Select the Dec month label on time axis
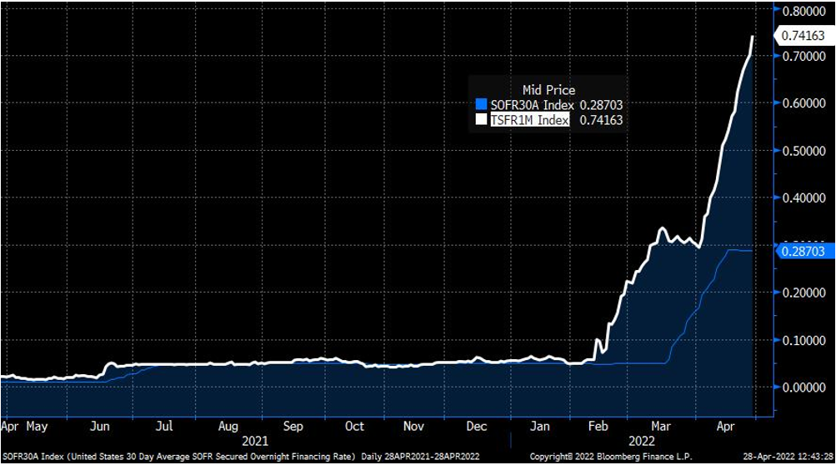Viewport: 836px width, 465px height. (478, 426)
